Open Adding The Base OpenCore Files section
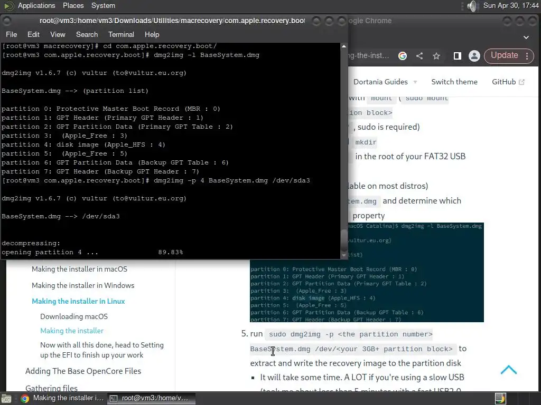The width and height of the screenshot is (541, 405). pos(83,371)
